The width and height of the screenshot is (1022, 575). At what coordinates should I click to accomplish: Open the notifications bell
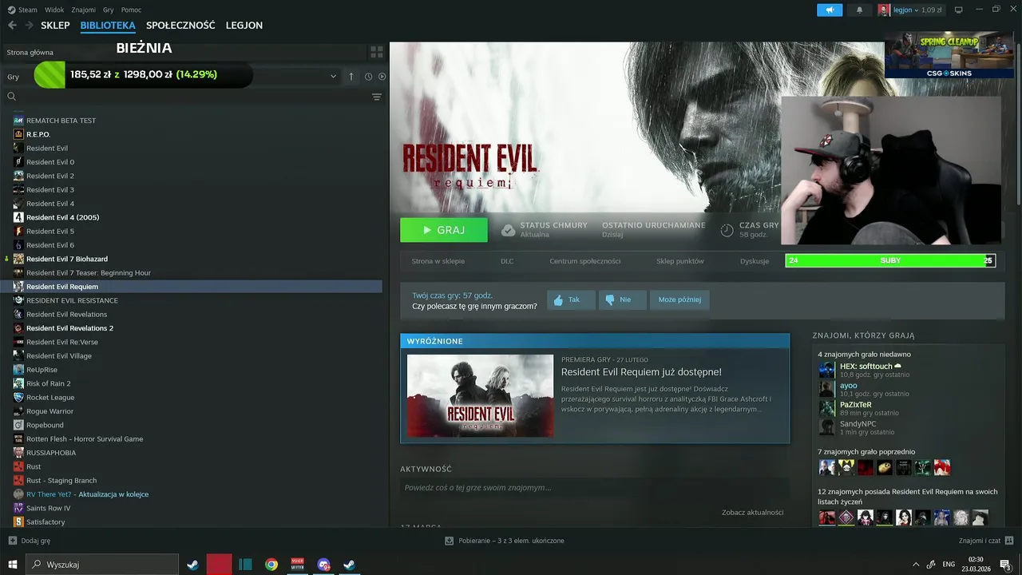pos(860,10)
